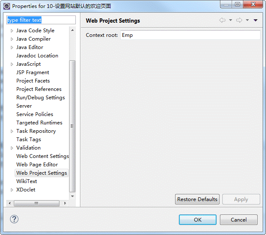Select Javadoc Location item

[37, 56]
